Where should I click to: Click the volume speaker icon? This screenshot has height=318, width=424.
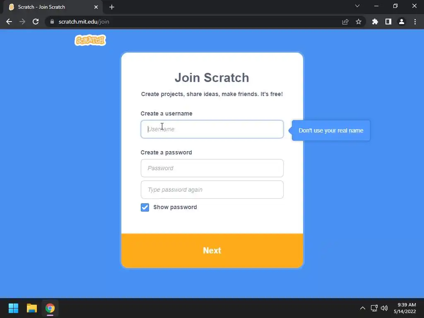click(x=384, y=308)
